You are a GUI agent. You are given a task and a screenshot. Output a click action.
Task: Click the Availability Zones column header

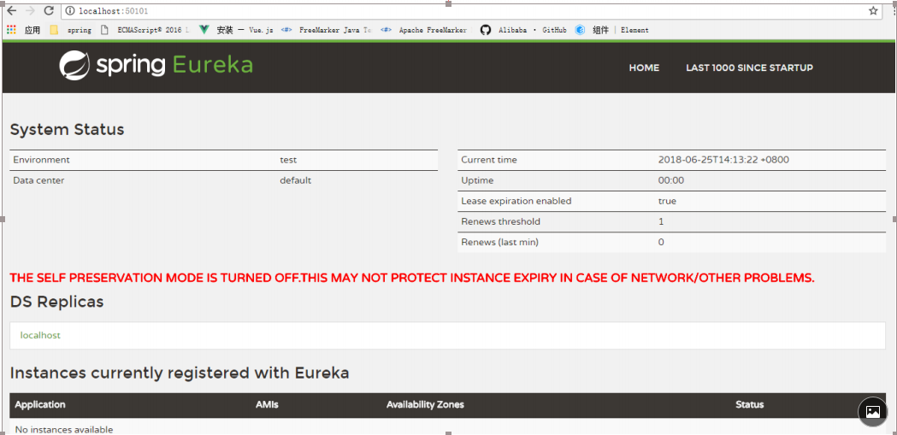(425, 404)
